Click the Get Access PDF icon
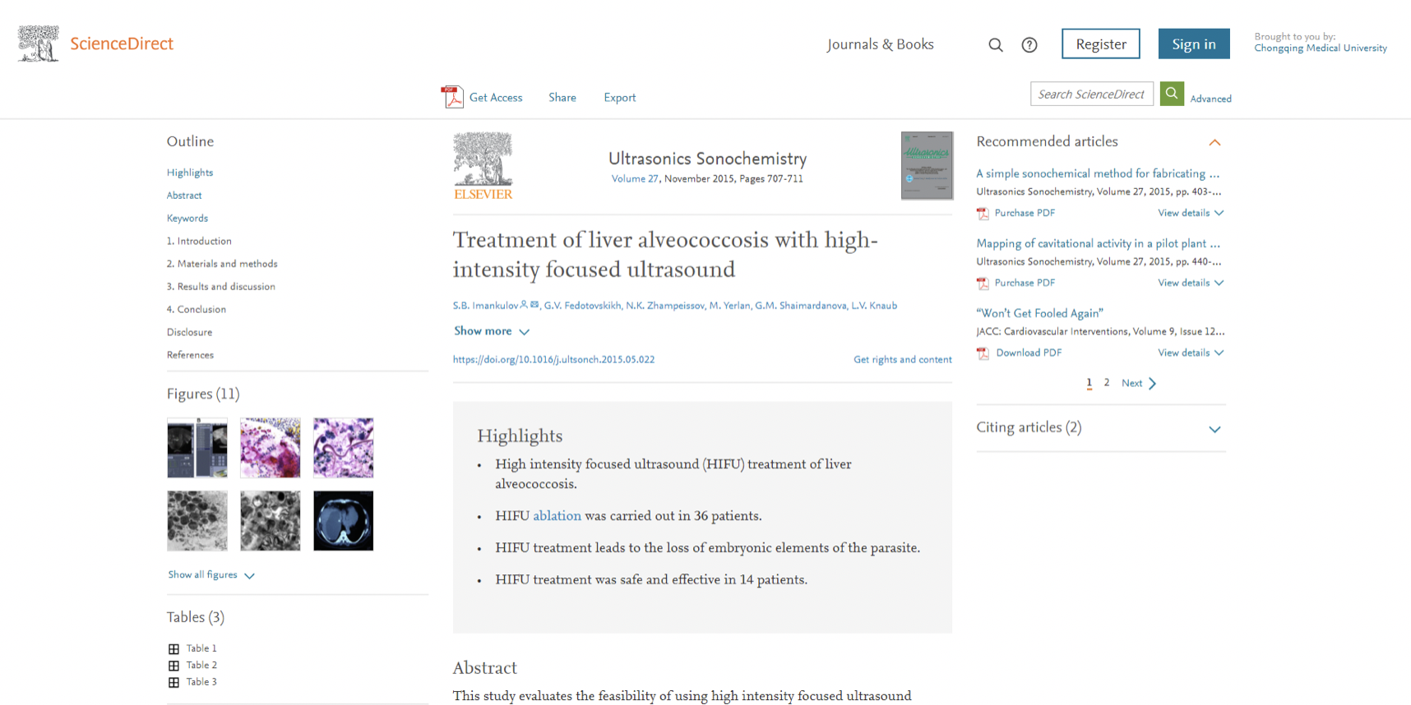The image size is (1411, 705). pyautogui.click(x=451, y=97)
